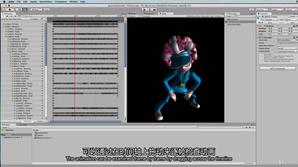Open Gizmos menu in Game view
Screen dimensions: 298x167
tap(219, 16)
